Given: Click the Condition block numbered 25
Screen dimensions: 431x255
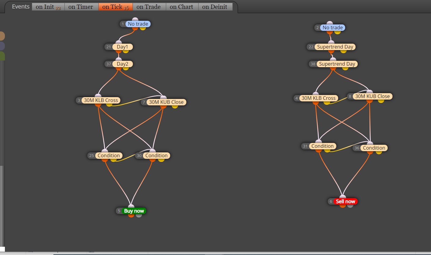Looking at the screenshot, I should 109,155.
